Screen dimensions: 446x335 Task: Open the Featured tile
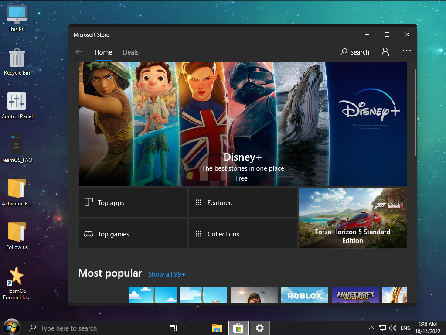click(243, 203)
